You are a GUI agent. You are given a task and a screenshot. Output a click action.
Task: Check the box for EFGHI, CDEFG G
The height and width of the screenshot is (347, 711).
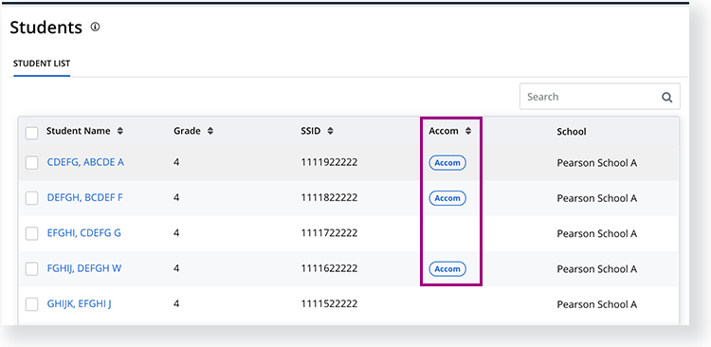click(31, 233)
